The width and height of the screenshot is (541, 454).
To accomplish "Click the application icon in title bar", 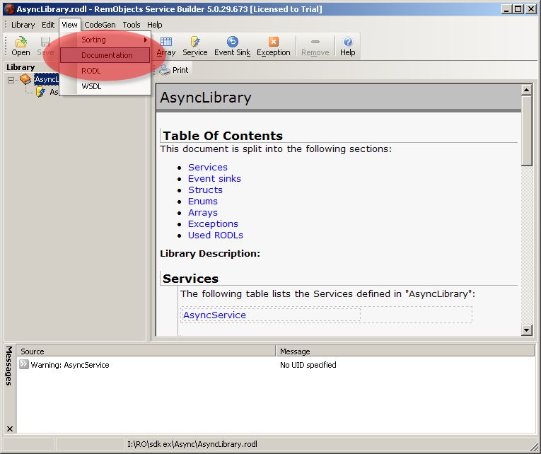I will pyautogui.click(x=9, y=9).
